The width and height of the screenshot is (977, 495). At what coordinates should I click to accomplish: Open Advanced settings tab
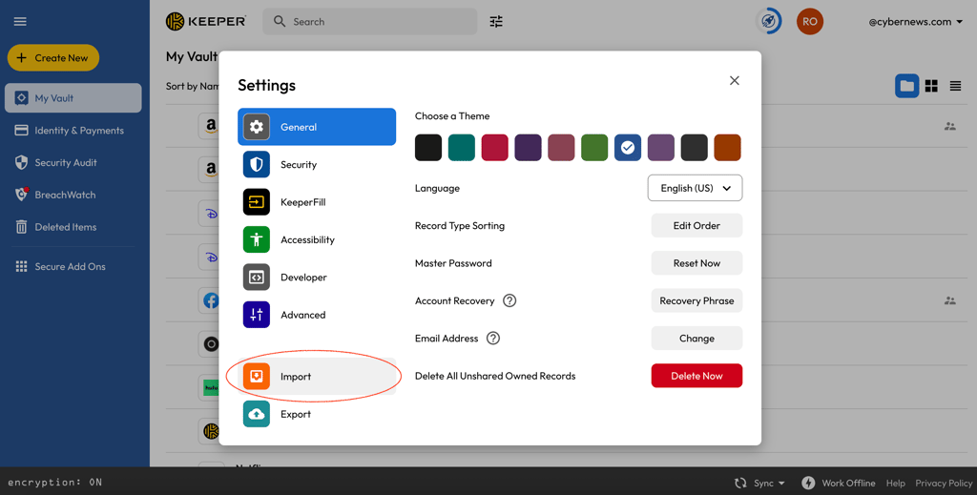317,315
